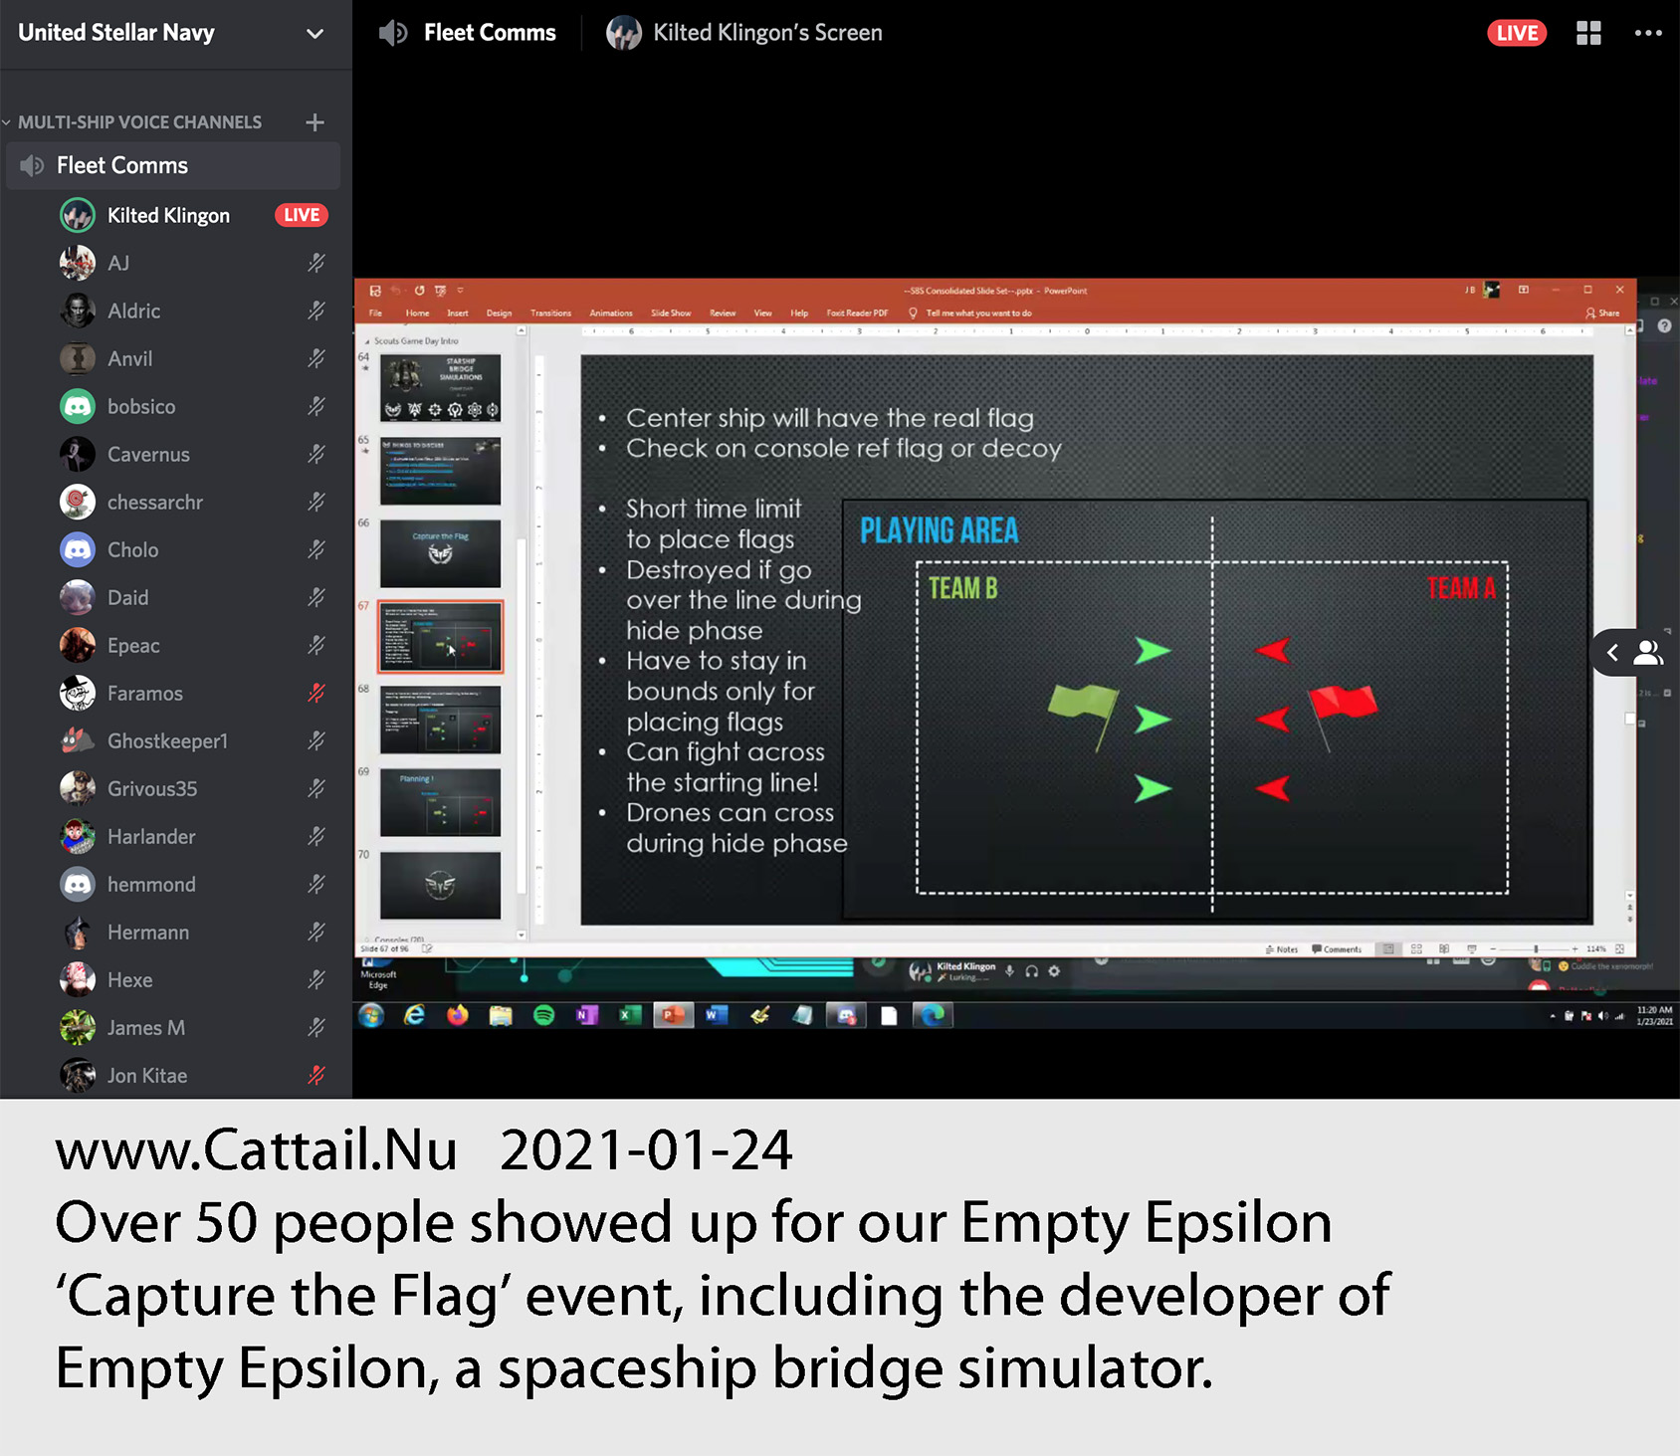1680x1456 pixels.
Task: Click Jon Kitae's red muted microphone icon
Action: (x=316, y=1075)
